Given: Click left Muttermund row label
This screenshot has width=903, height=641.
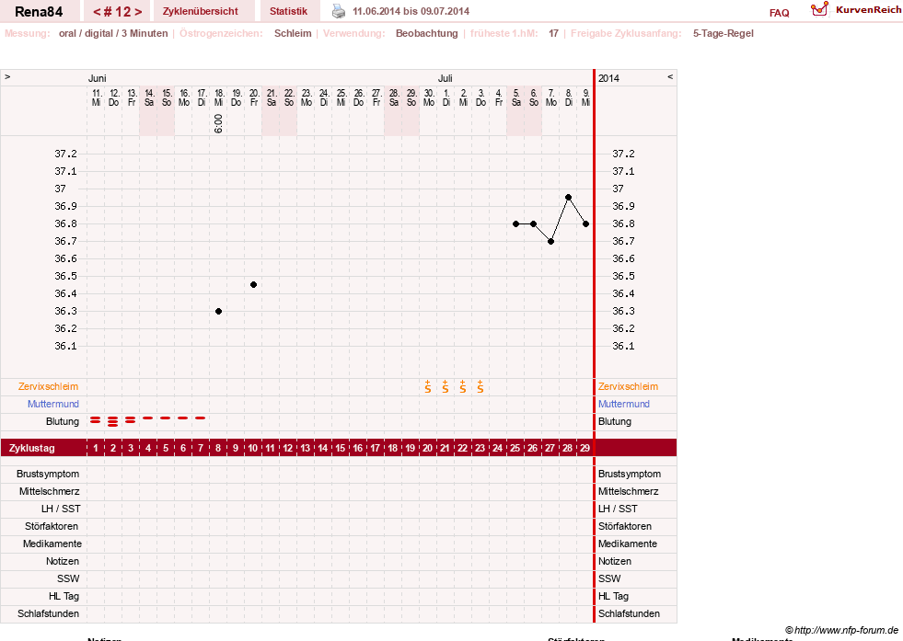Looking at the screenshot, I should pyautogui.click(x=53, y=404).
